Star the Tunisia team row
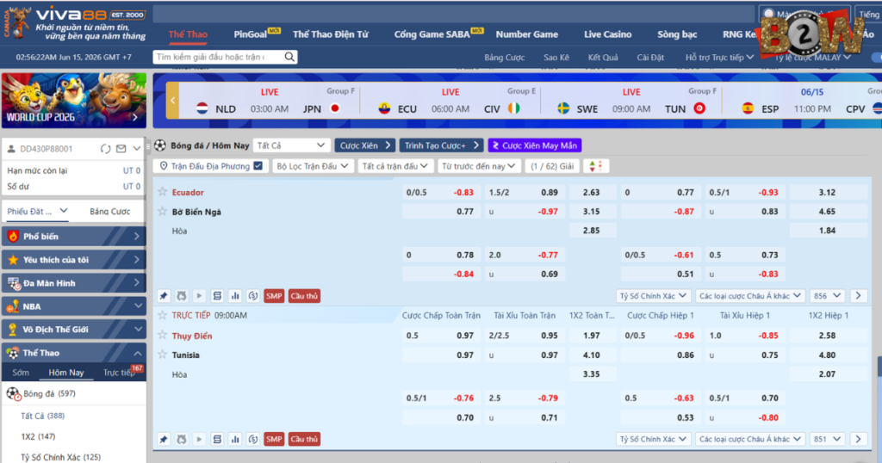Viewport: 882px width, 463px height. 163,355
